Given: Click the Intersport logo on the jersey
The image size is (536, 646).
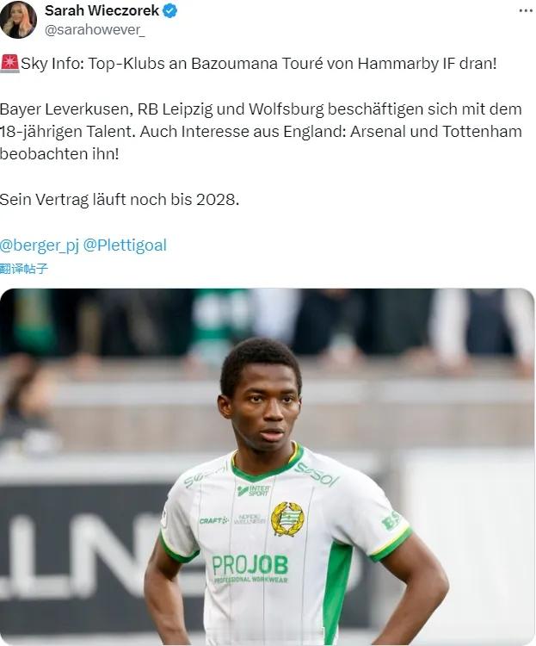Looking at the screenshot, I should click(254, 490).
